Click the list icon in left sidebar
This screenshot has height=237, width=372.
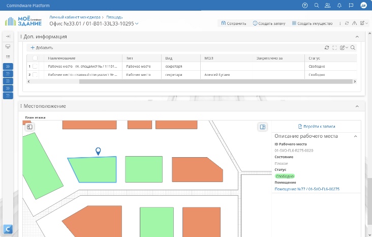tap(8, 56)
